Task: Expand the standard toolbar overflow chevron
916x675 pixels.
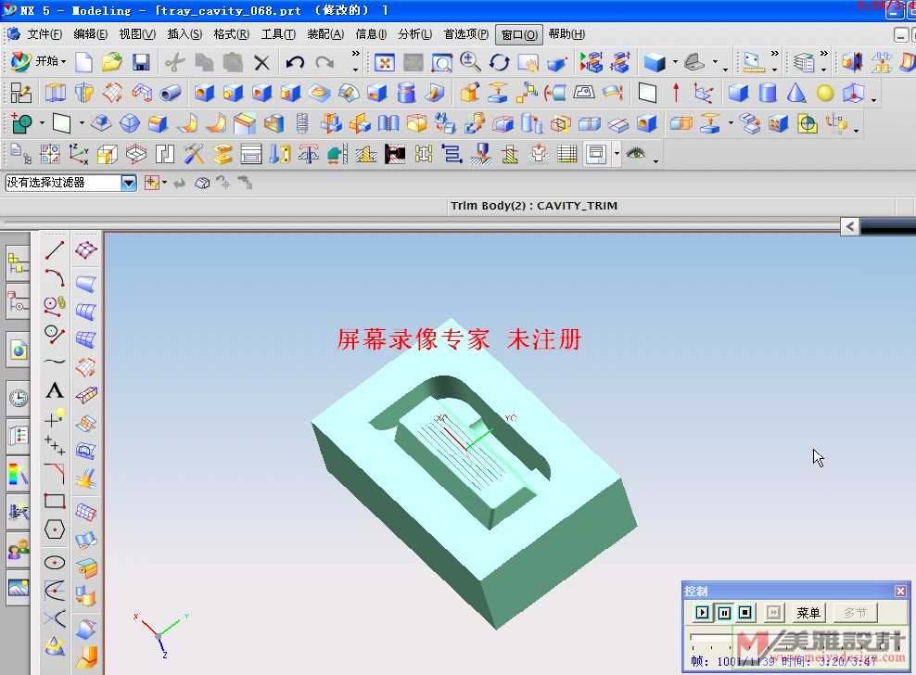Action: tap(355, 54)
